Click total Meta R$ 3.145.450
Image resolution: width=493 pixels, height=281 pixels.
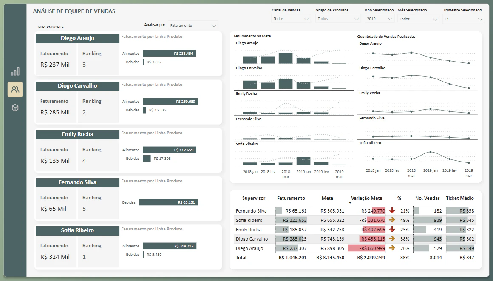330,258
